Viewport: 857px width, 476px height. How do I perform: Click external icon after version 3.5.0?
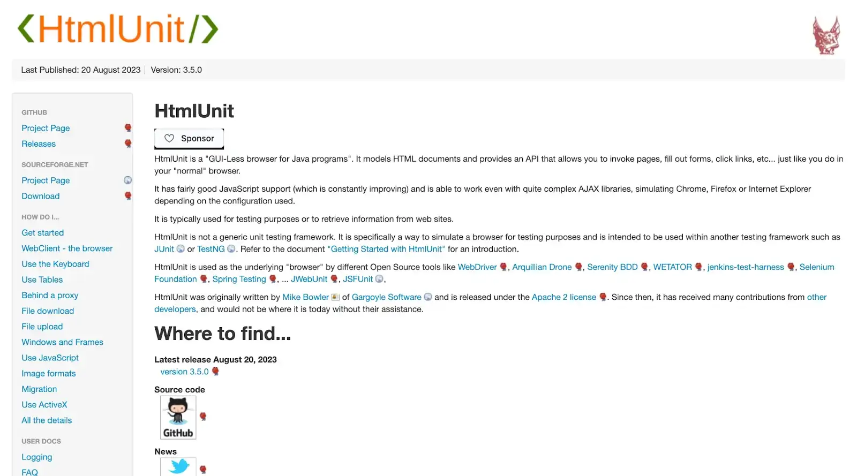(x=215, y=372)
